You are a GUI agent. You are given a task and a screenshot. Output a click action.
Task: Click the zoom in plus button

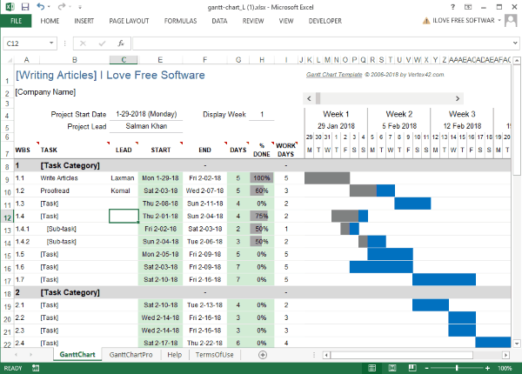click(489, 368)
